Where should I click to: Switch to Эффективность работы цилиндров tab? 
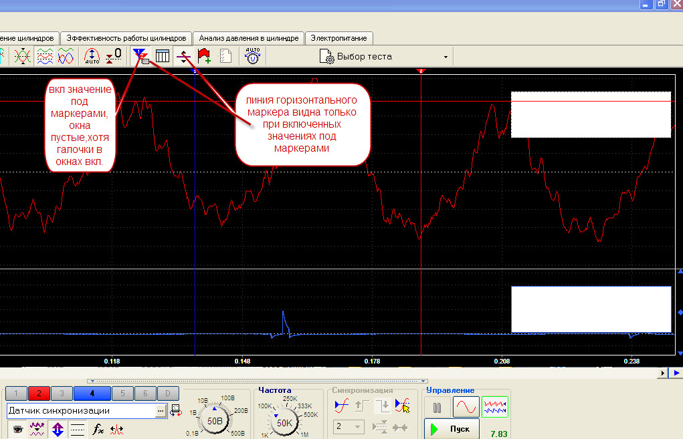(x=126, y=38)
